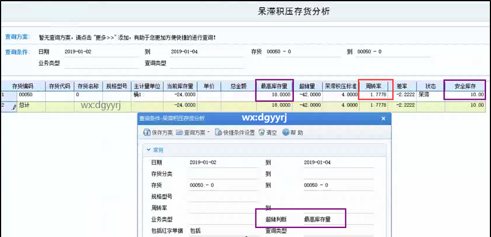Image resolution: width=491 pixels, height=237 pixels.
Task: Click row 1 超储量 value -42.0000
Action: click(311, 95)
